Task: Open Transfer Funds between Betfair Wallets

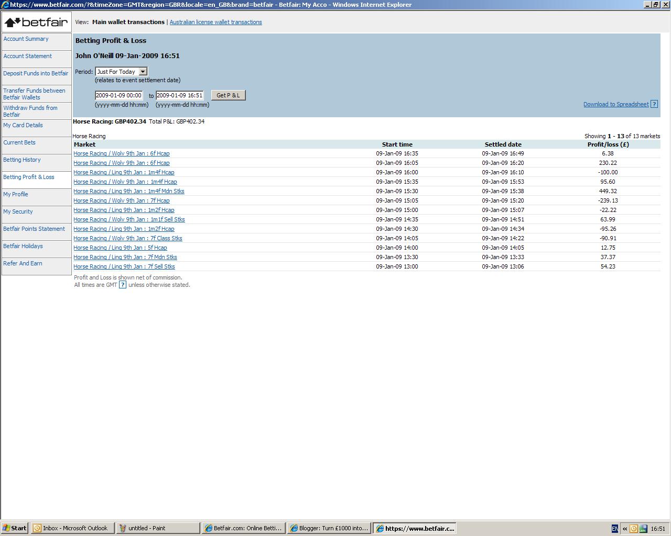Action: tap(34, 94)
